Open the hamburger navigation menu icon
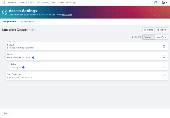170x118 pixels. 3,2
